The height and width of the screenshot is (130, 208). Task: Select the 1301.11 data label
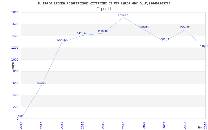pyautogui.click(x=164, y=40)
